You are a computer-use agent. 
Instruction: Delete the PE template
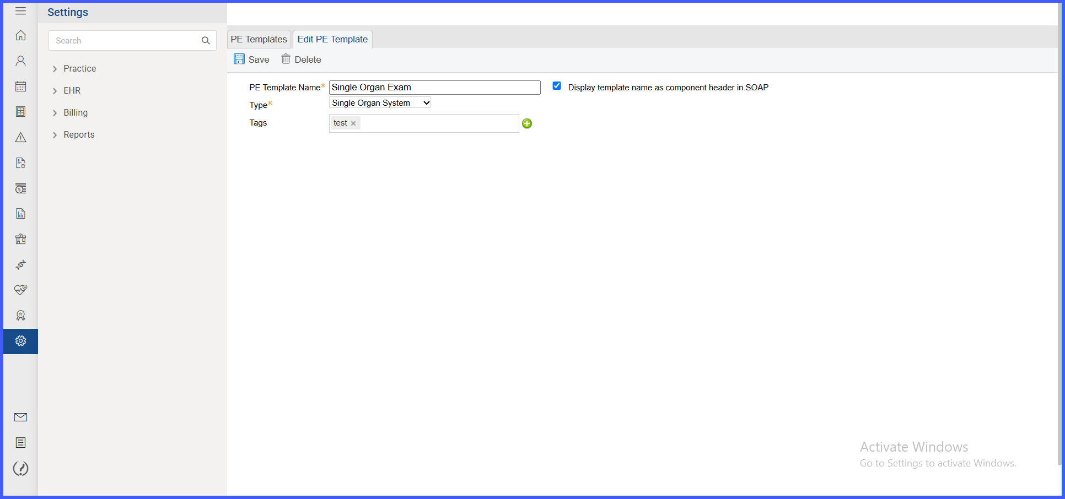(x=301, y=59)
